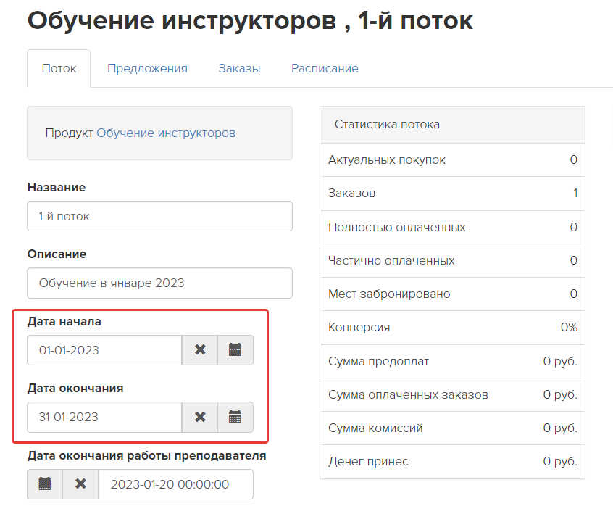Click the field showing 2023-01-20 00:00:00
Screen dimensions: 613x506
coord(176,484)
